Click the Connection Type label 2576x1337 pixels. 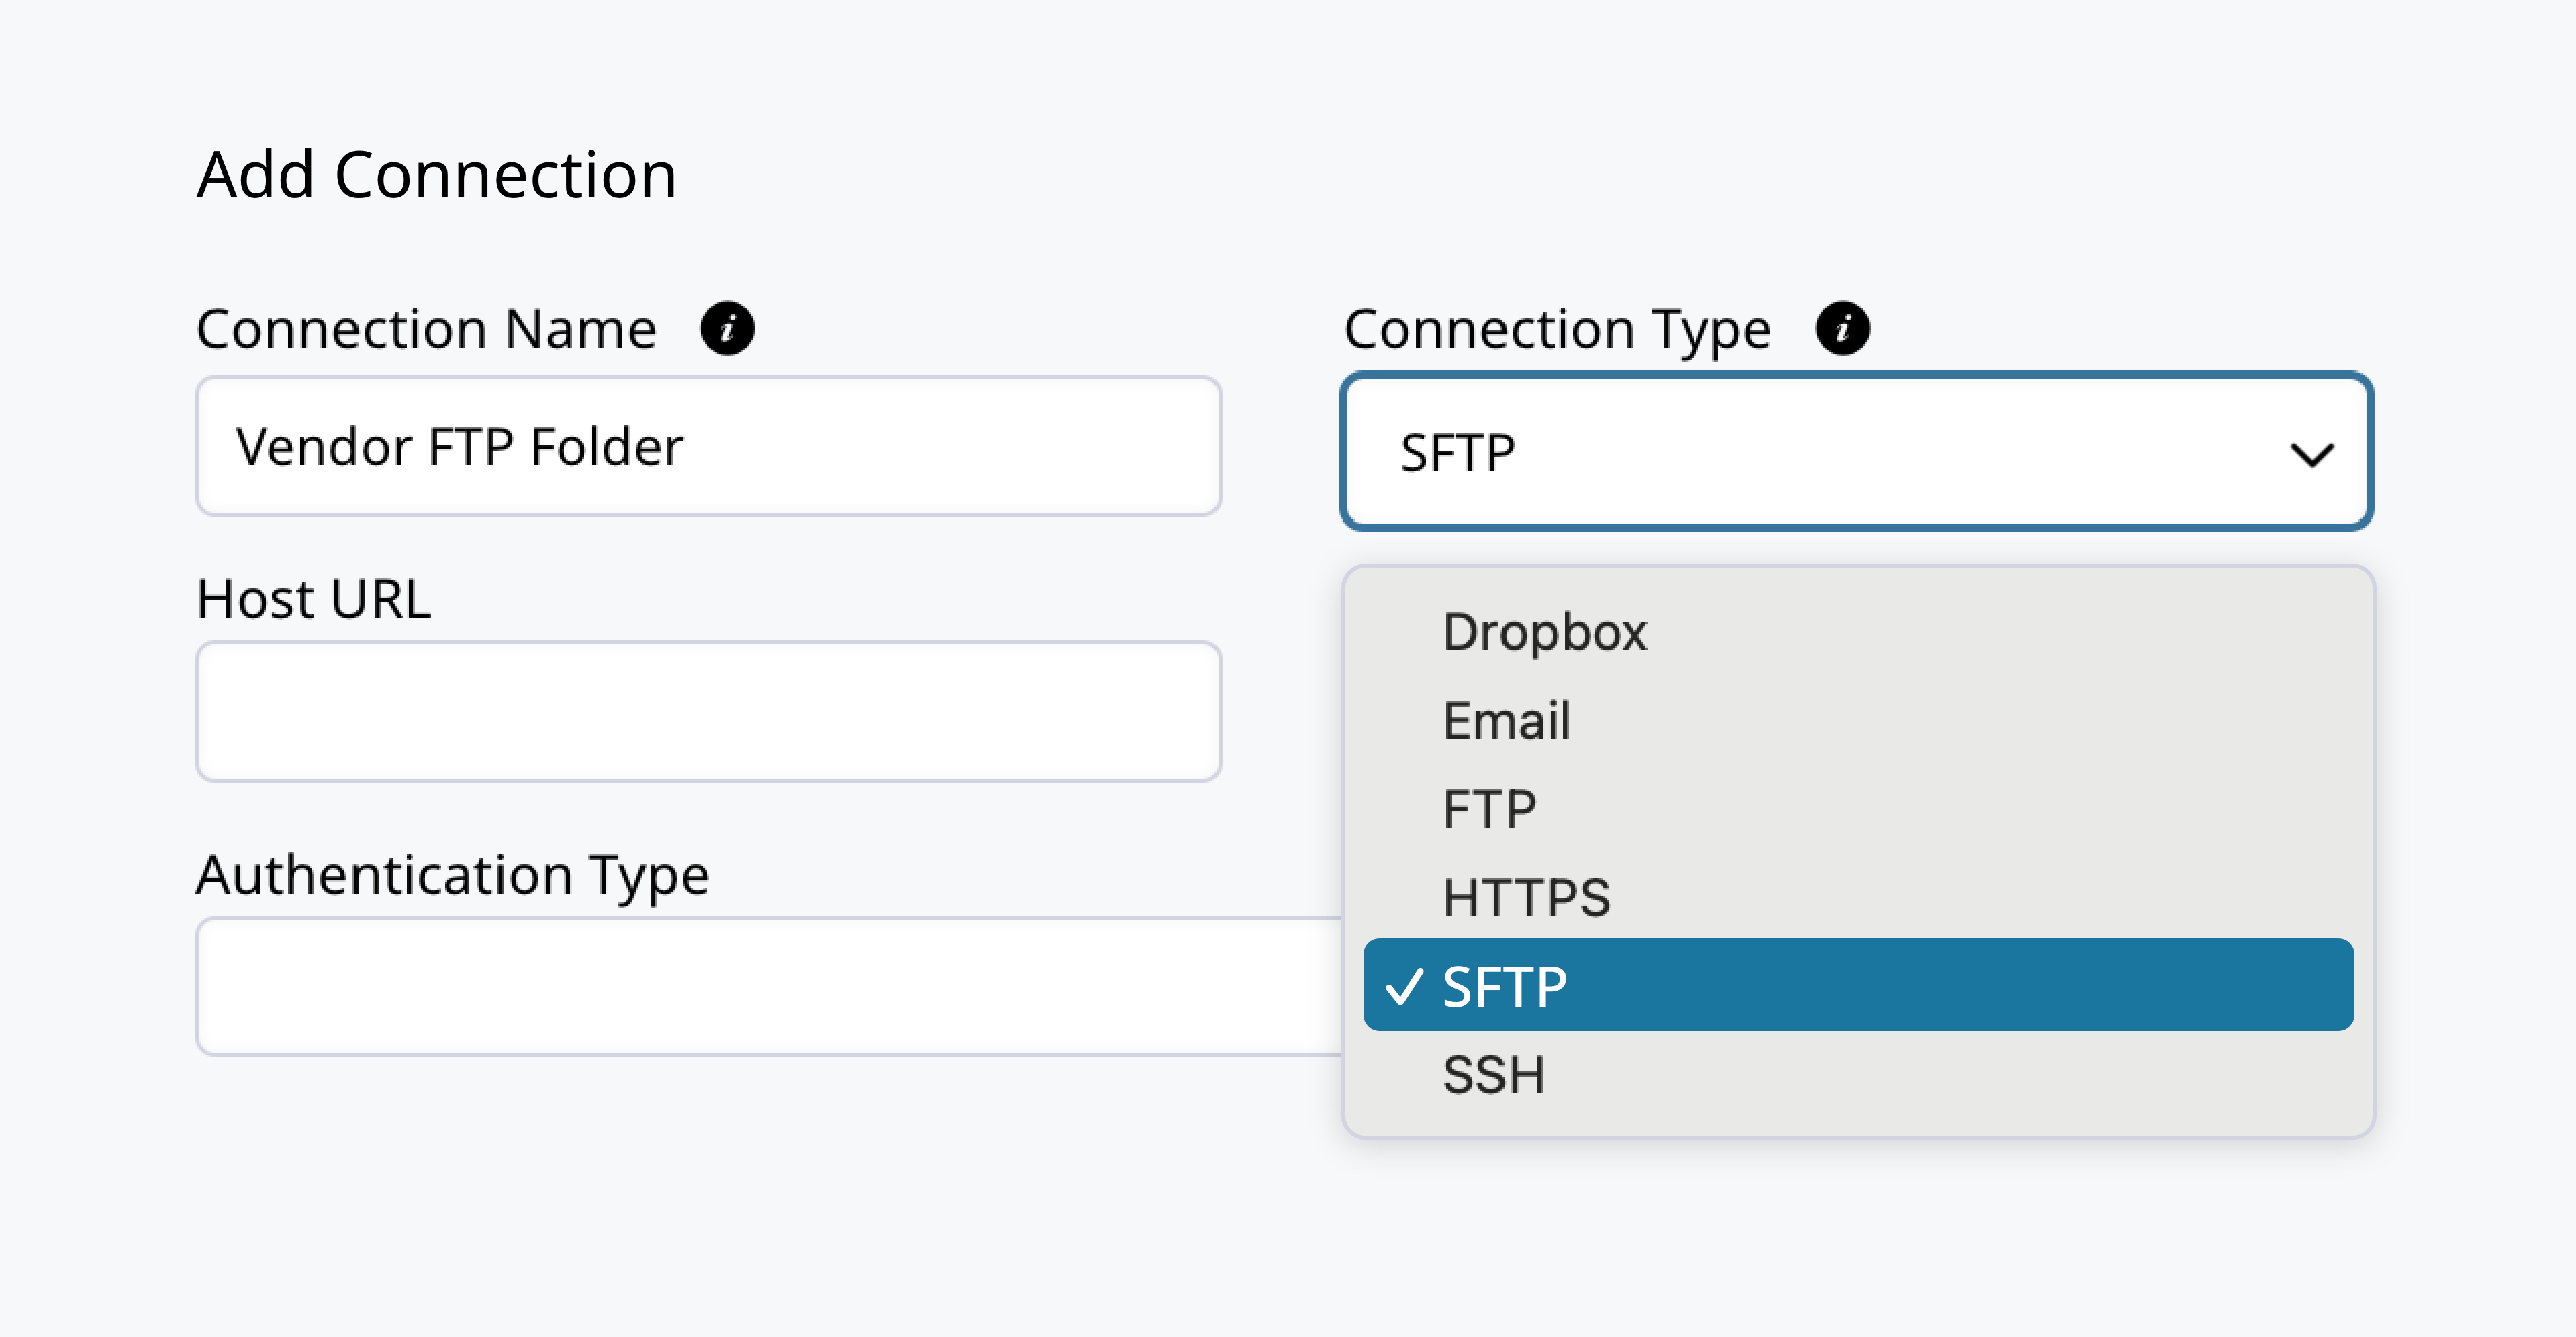1557,330
